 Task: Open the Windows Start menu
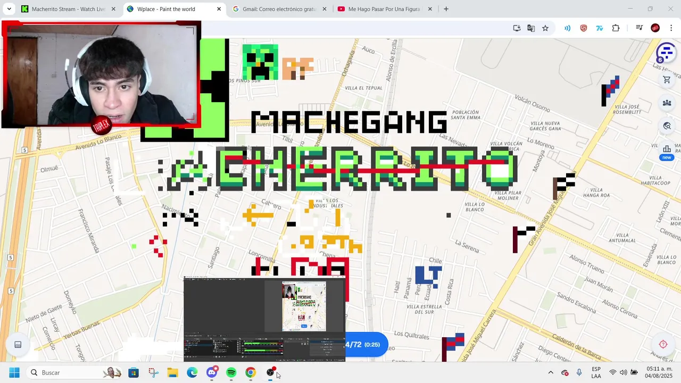(14, 372)
